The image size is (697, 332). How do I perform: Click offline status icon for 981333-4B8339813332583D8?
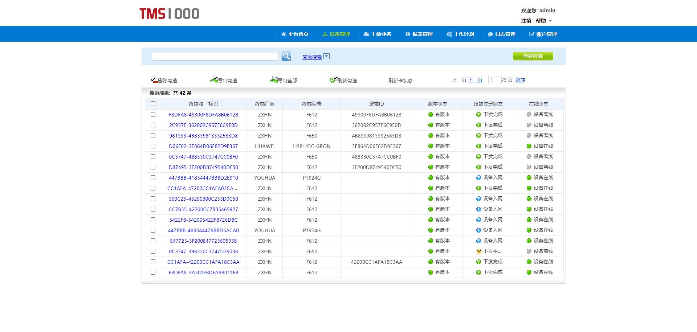529,136
